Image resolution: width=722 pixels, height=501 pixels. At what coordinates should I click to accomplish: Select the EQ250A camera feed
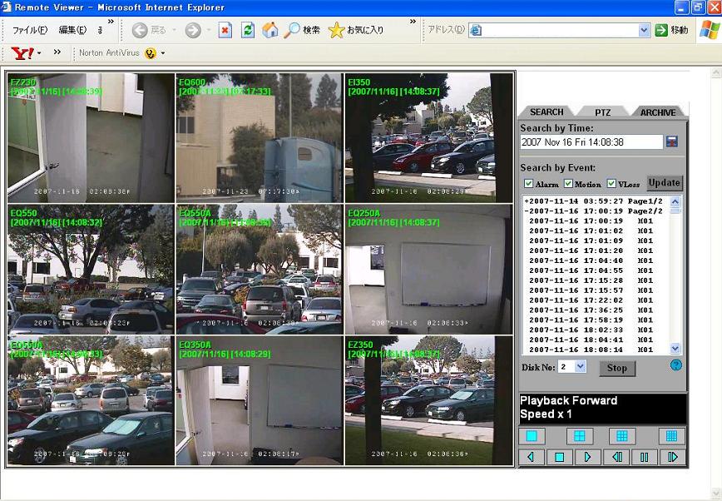tap(428, 270)
